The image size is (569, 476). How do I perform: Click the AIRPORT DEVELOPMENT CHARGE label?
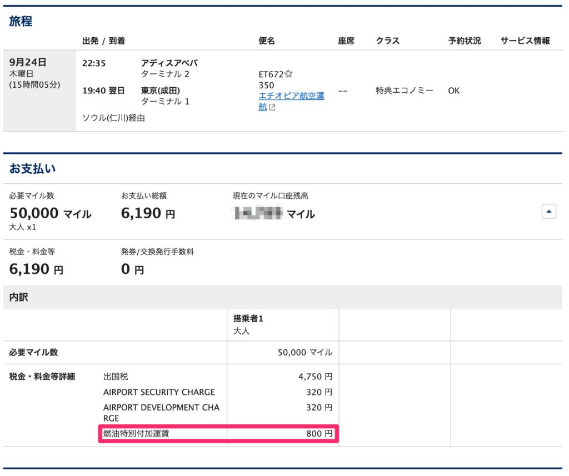pos(161,413)
